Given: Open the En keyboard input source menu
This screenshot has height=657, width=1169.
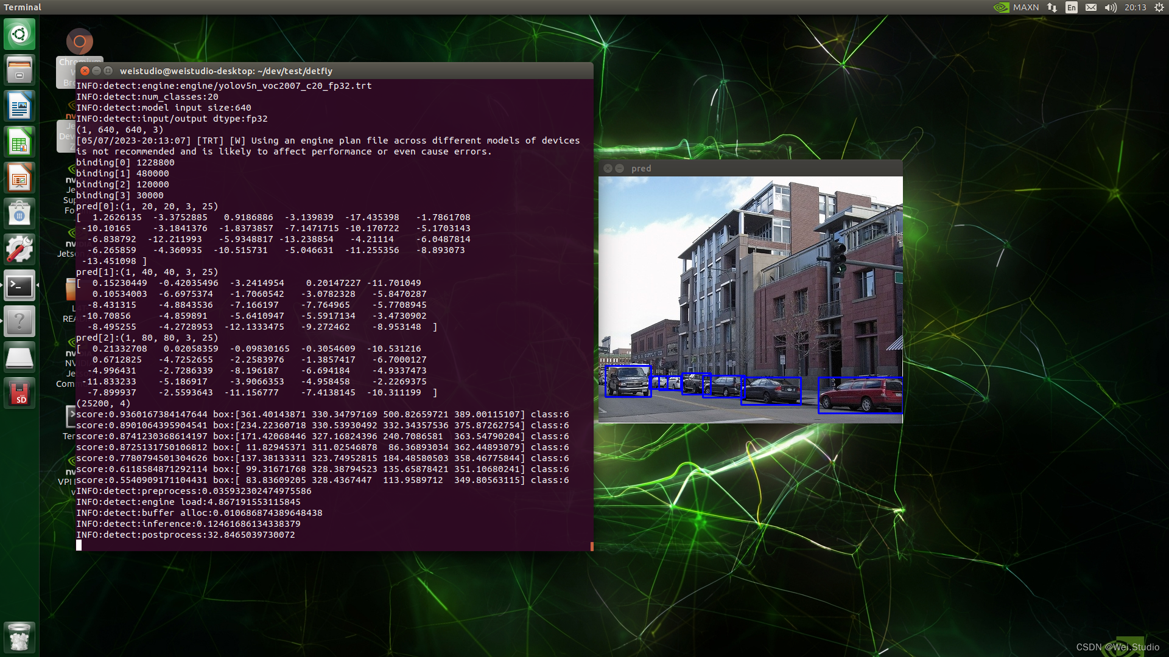Looking at the screenshot, I should pyautogui.click(x=1072, y=7).
